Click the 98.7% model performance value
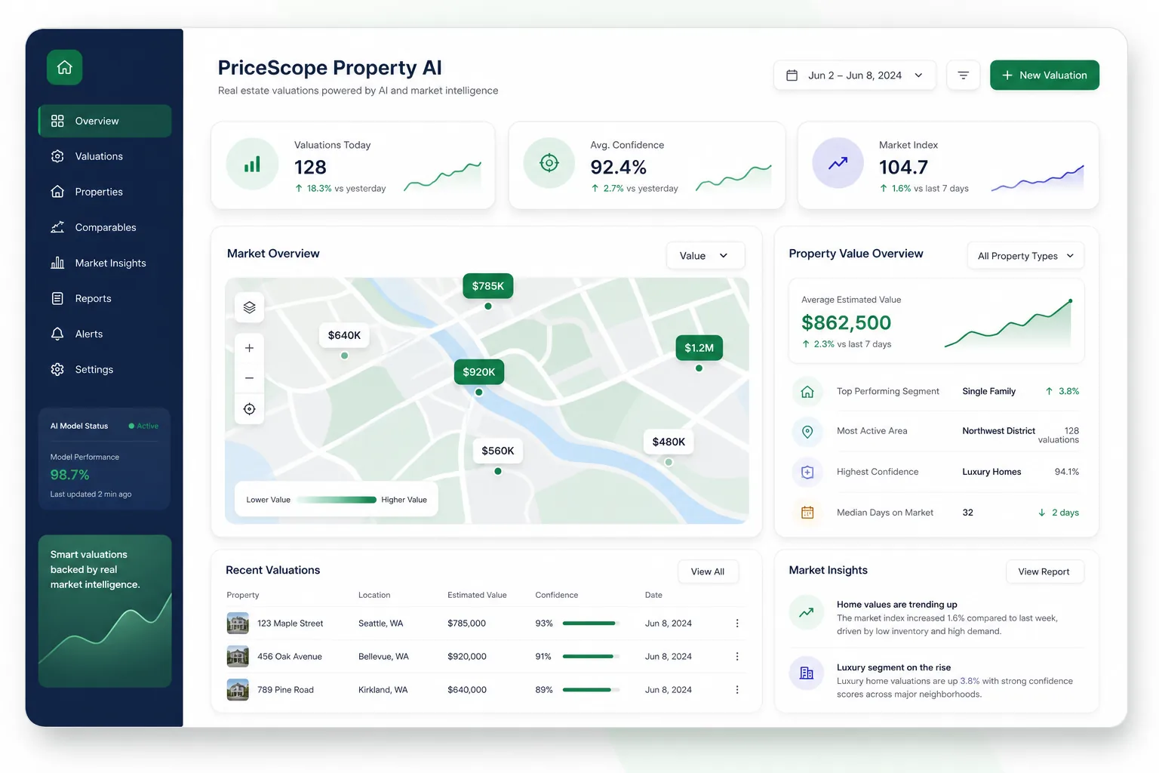Image resolution: width=1159 pixels, height=773 pixels. coord(69,475)
